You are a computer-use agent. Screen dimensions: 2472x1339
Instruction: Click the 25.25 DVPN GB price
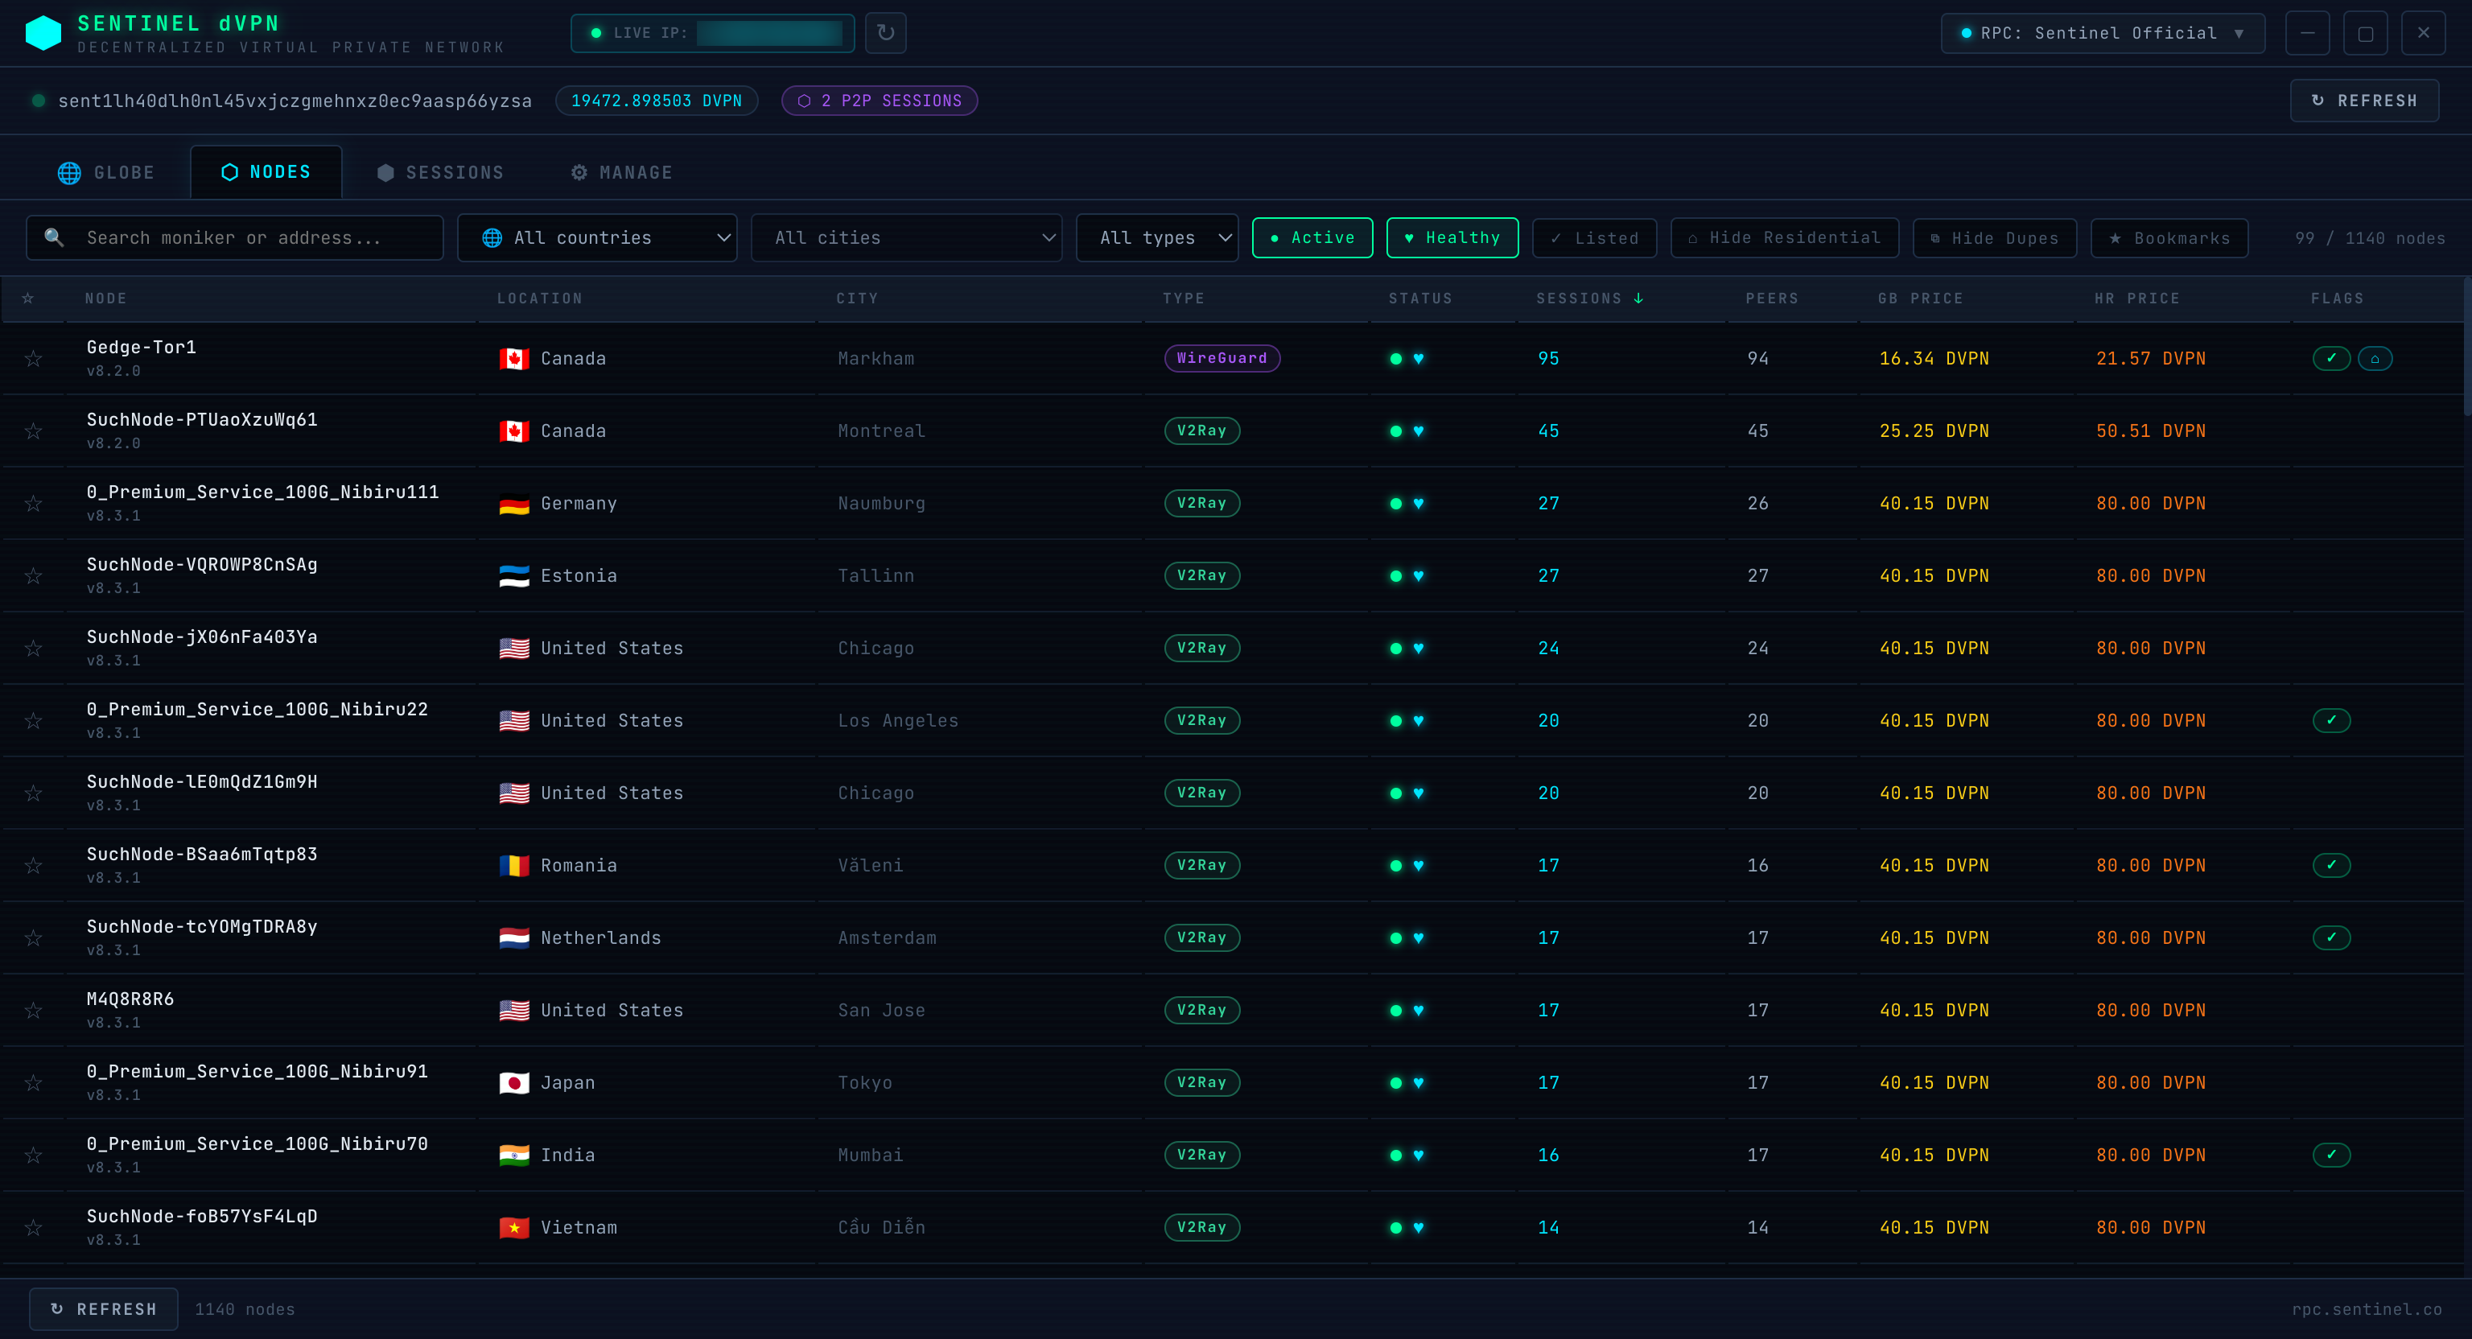click(1934, 431)
